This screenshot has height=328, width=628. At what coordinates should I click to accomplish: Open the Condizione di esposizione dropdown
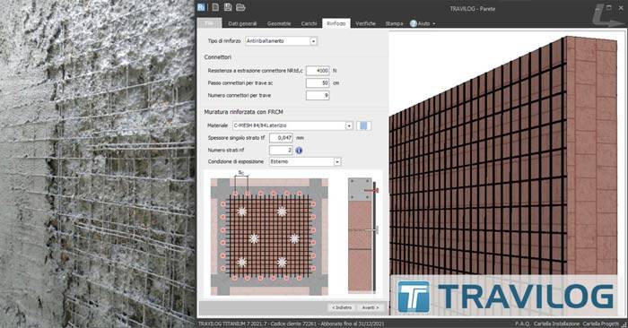(x=337, y=161)
